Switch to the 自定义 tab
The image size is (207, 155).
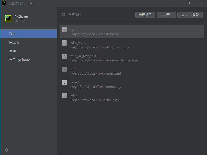pyautogui.click(x=29, y=42)
